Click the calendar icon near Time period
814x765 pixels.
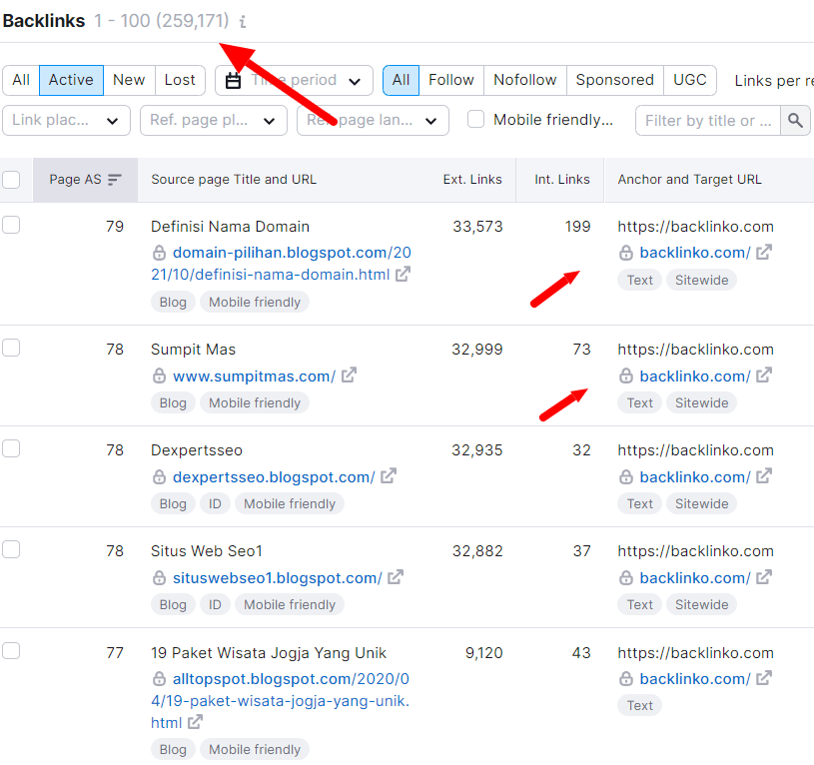(x=235, y=80)
